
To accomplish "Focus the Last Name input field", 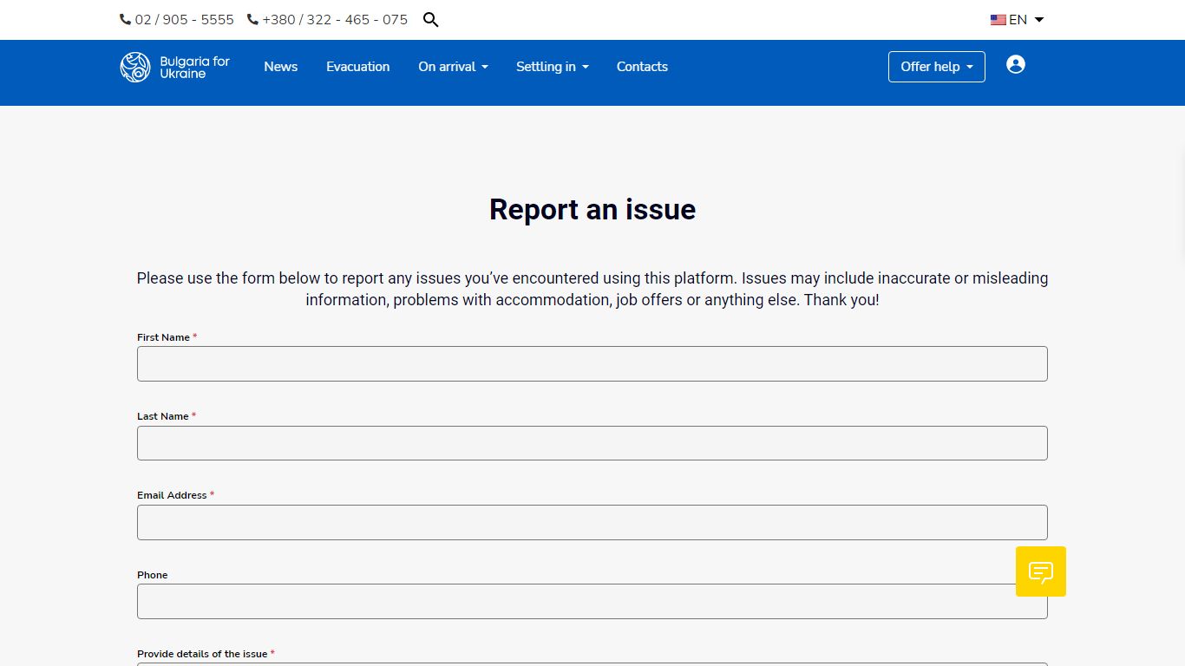I will [592, 443].
